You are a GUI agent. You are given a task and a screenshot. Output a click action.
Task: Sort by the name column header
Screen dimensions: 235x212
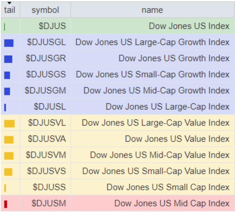152,10
